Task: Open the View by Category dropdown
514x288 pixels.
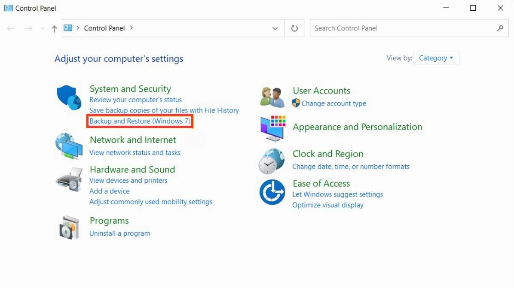Action: [436, 58]
